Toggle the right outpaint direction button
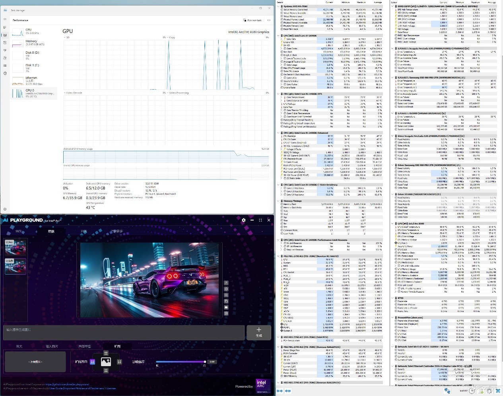The width and height of the screenshot is (503, 396). 119,362
